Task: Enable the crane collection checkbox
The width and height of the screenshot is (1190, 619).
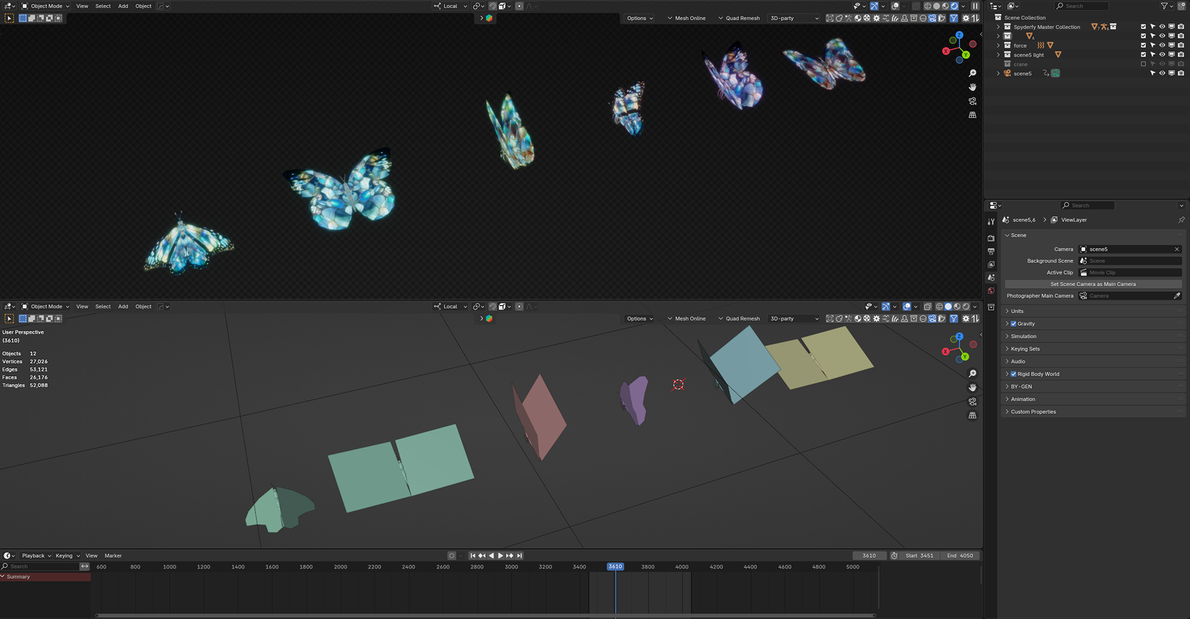Action: tap(1144, 64)
